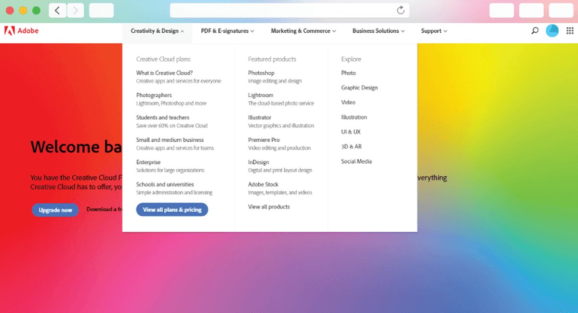Image resolution: width=578 pixels, height=313 pixels.
Task: Open the apps grid icon
Action: pos(570,31)
